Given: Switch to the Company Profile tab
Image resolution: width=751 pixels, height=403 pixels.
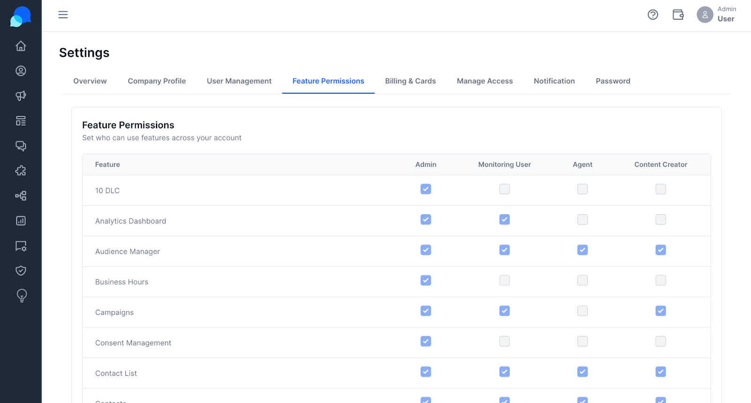Looking at the screenshot, I should [157, 81].
